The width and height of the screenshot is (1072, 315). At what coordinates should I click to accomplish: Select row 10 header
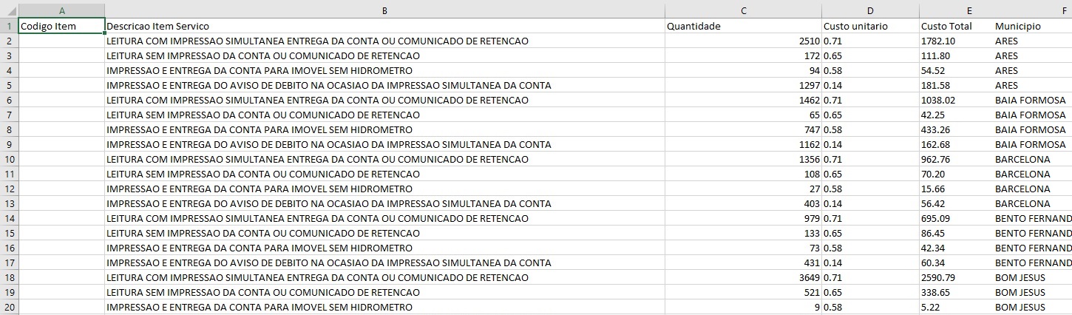(9, 159)
